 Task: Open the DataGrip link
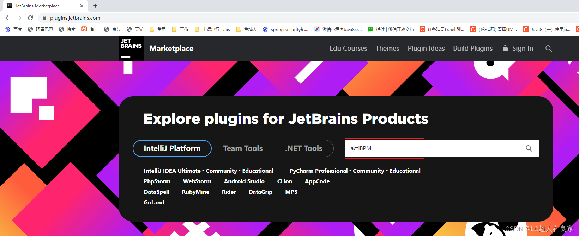pos(260,192)
